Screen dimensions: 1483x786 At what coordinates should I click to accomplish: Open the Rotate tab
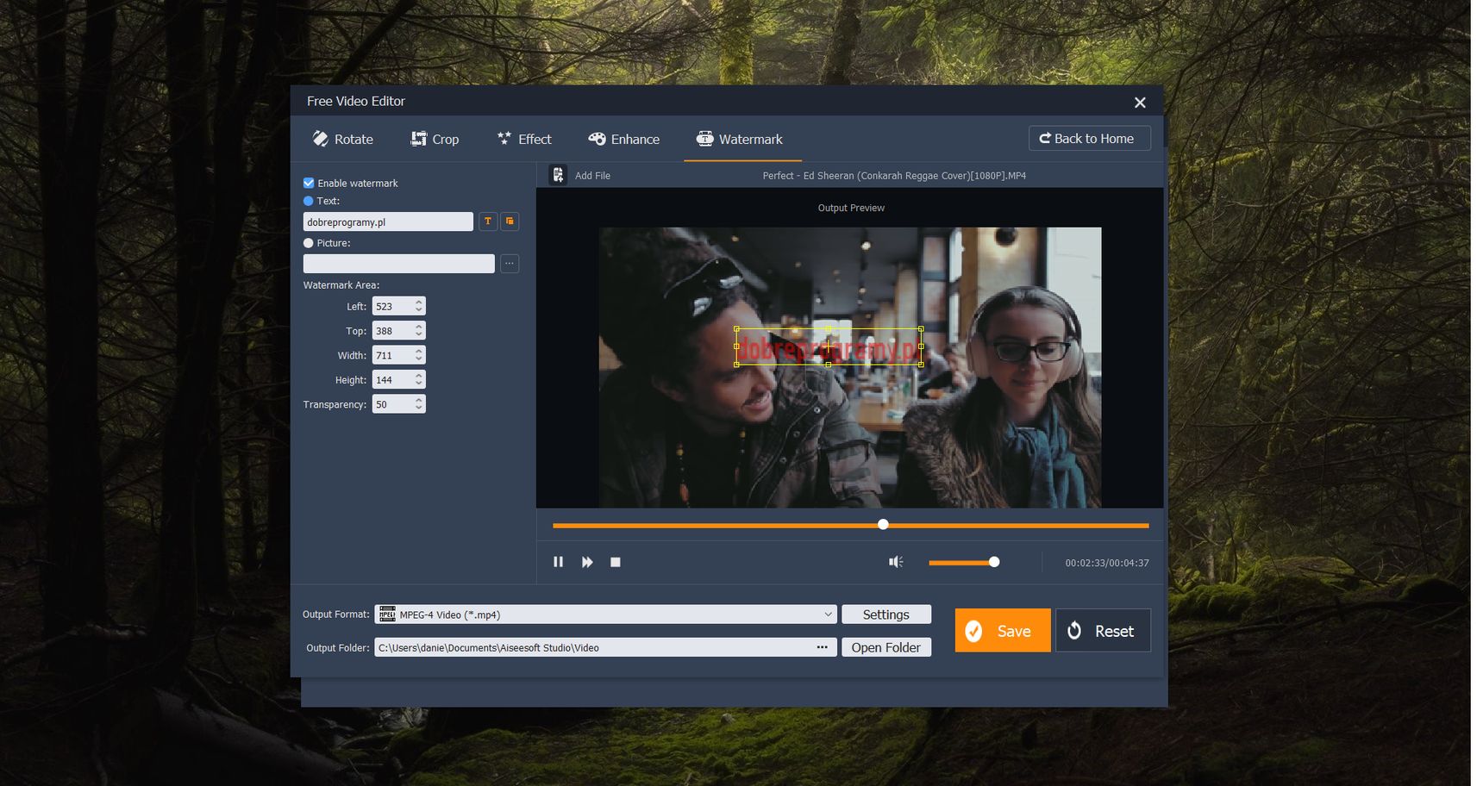coord(342,139)
